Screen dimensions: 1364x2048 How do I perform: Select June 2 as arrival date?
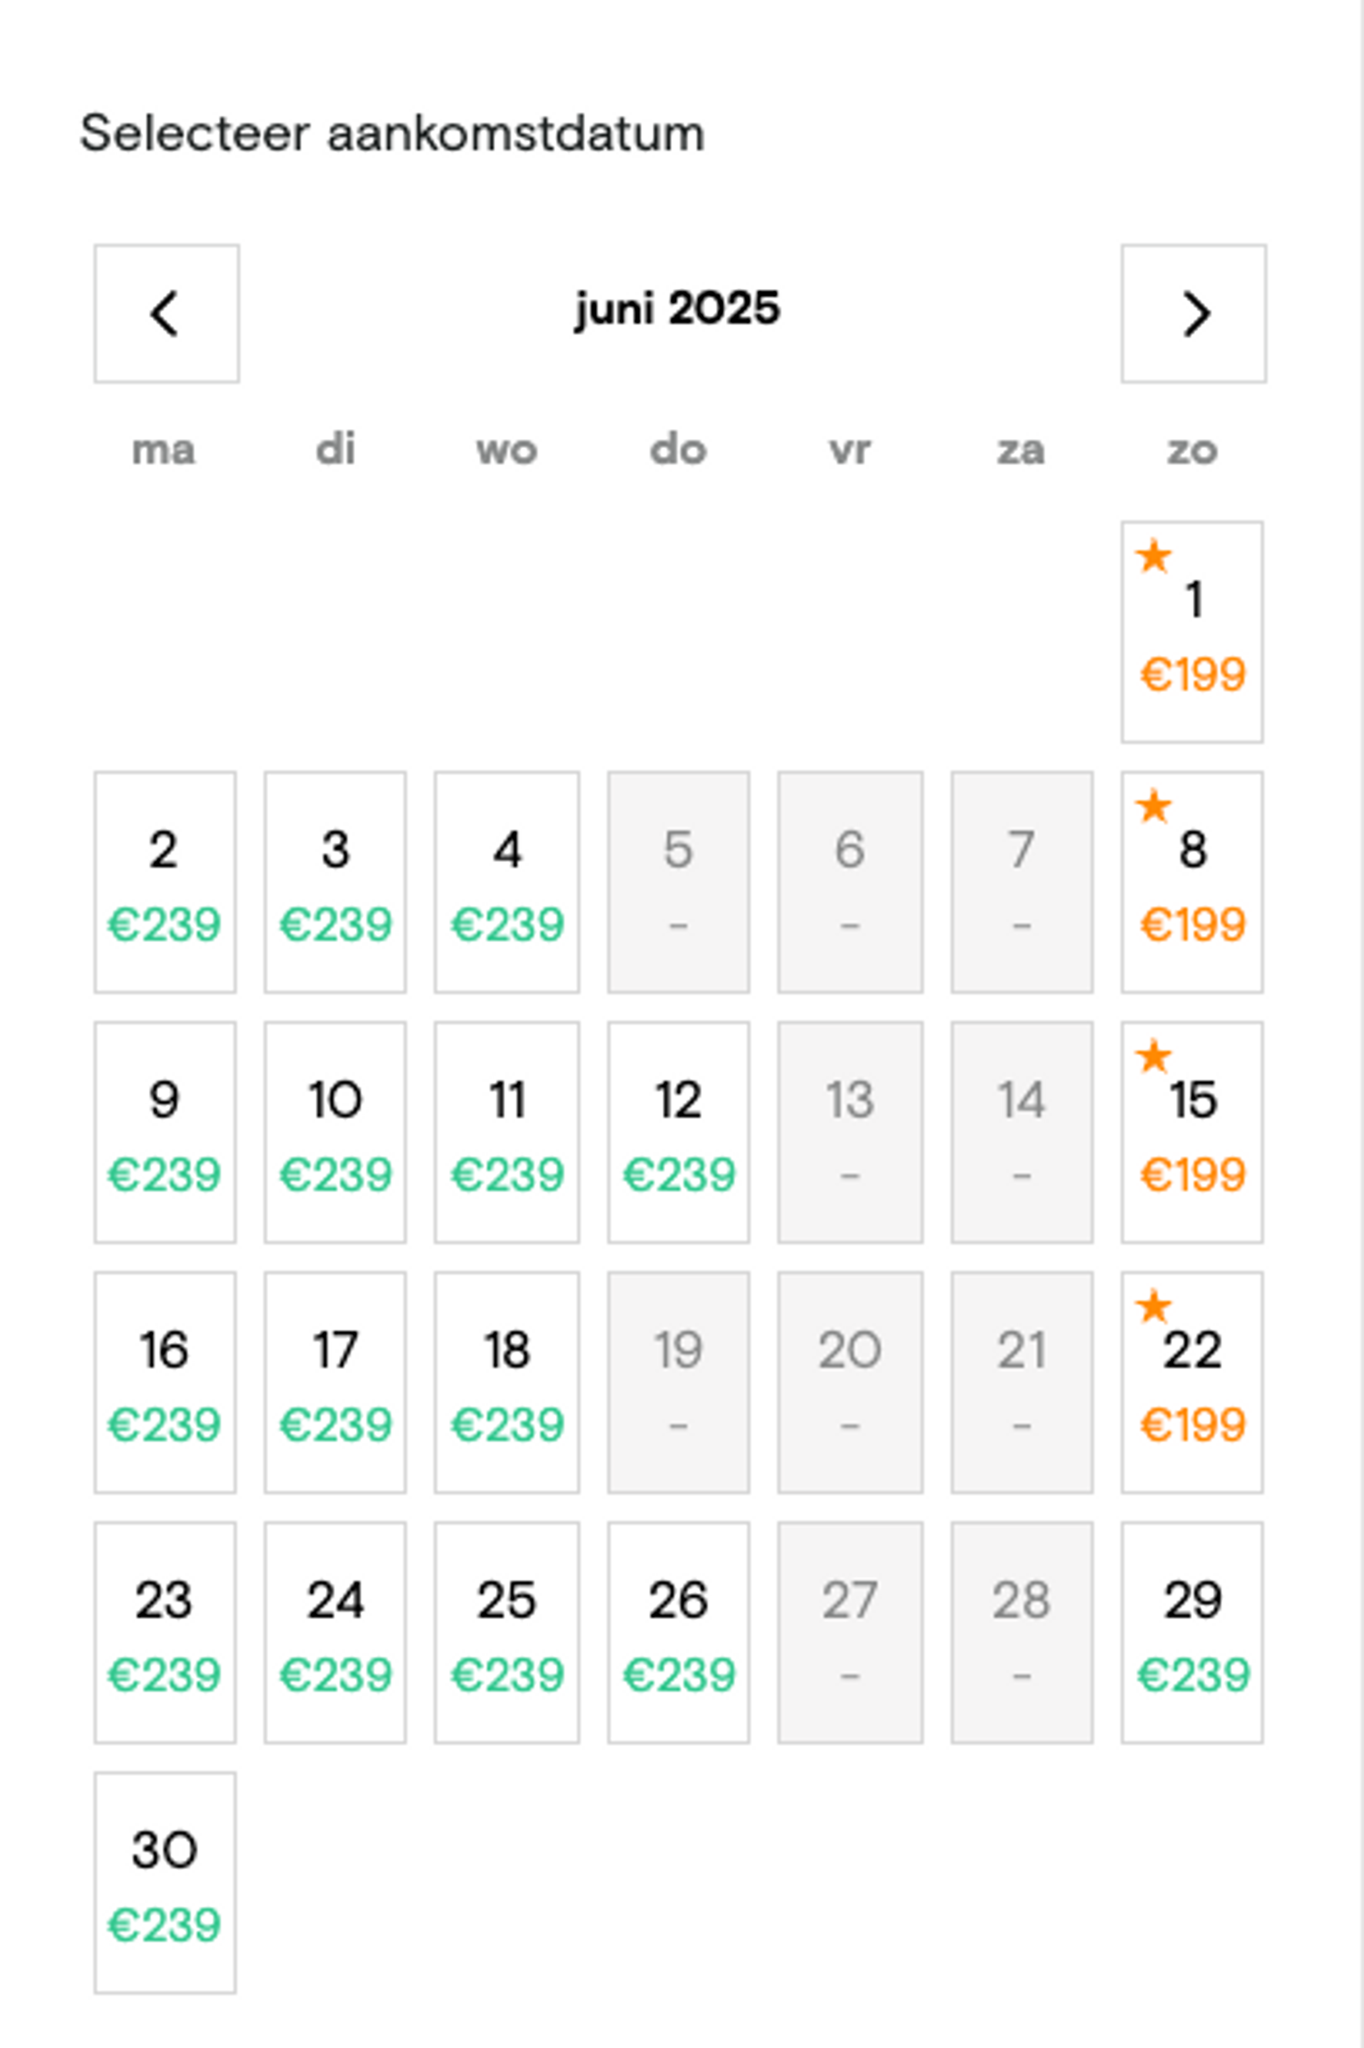165,882
